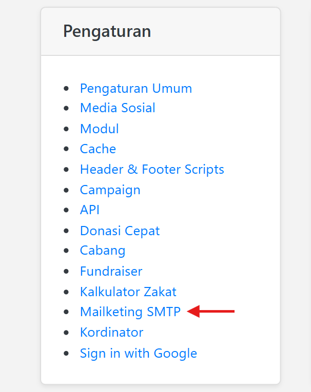Click the Pengaturan panel heading
Screen dimensions: 311x392
pos(107,31)
